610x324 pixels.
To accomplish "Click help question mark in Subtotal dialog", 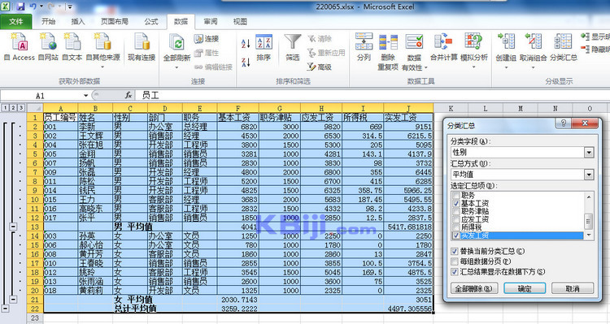I will [x=564, y=123].
